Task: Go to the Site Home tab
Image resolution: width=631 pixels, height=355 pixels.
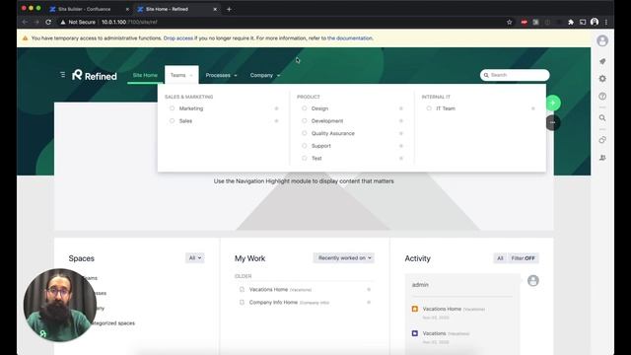Action: click(x=145, y=75)
